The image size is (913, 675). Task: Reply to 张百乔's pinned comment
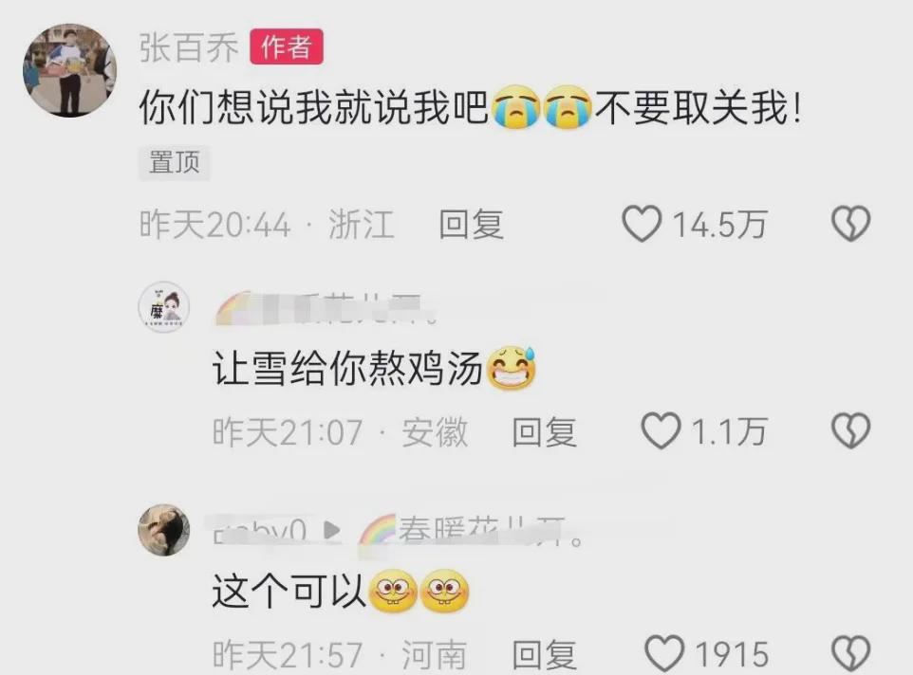471,225
